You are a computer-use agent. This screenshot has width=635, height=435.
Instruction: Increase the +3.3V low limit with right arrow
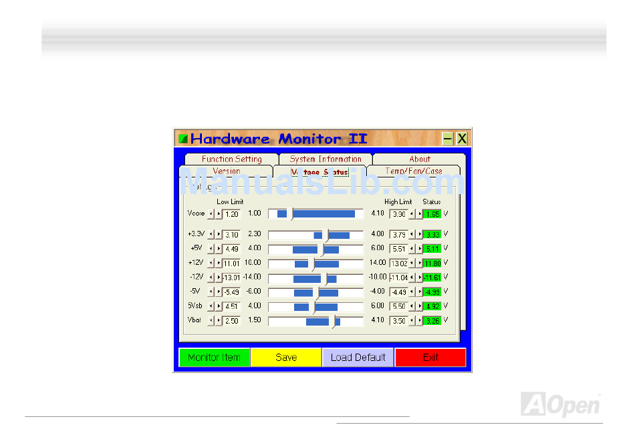[219, 235]
